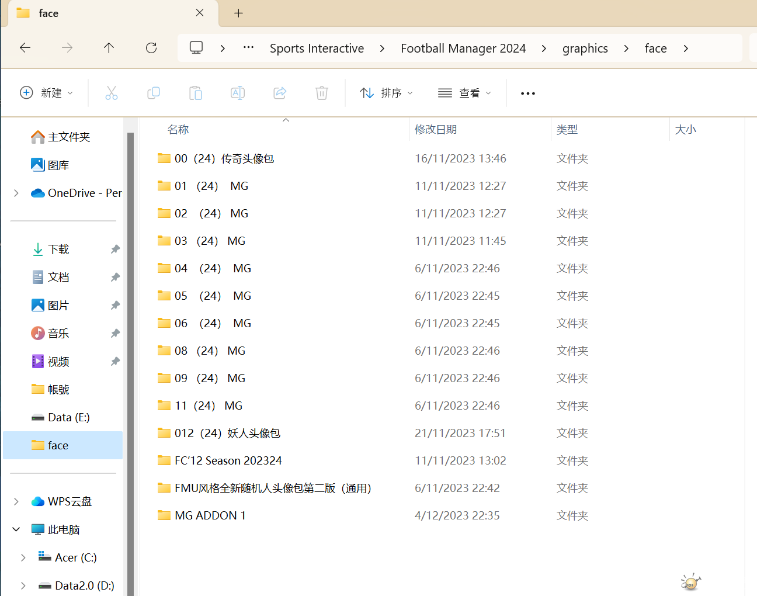Image resolution: width=757 pixels, height=596 pixels.
Task: Open 图片 quick access folder
Action: (x=50, y=305)
